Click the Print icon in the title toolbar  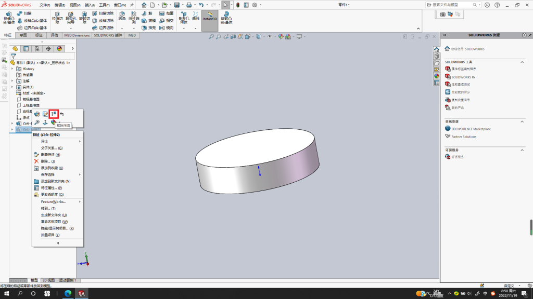[188, 5]
